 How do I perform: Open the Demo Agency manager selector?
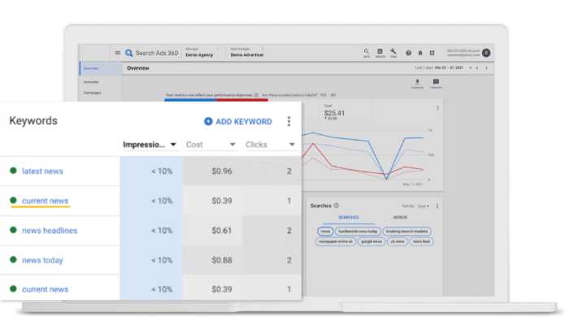click(x=202, y=53)
